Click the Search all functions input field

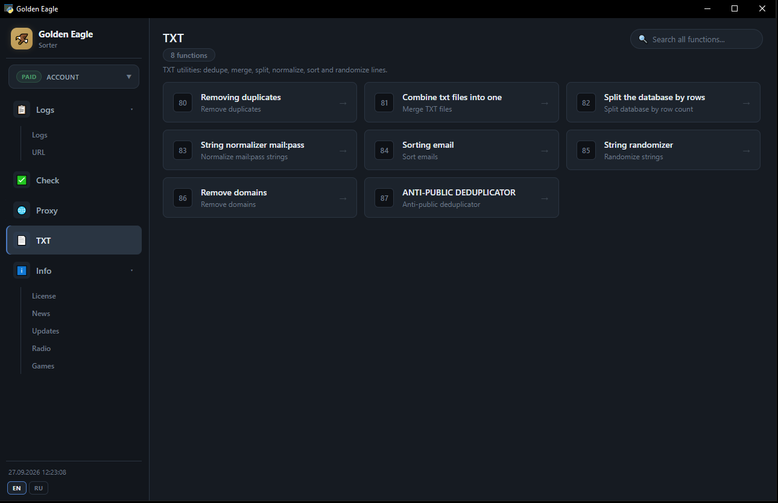[x=697, y=39]
